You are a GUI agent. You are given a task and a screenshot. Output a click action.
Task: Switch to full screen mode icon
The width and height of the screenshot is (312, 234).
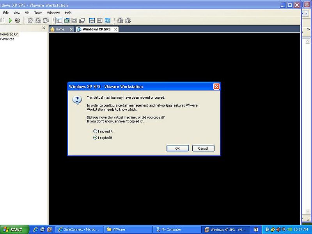(67, 20)
